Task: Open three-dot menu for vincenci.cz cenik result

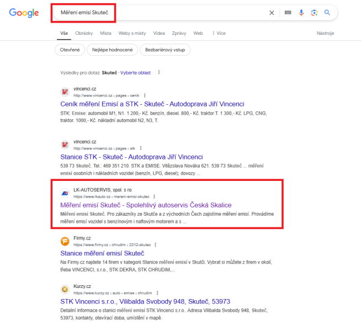Action: (145, 95)
